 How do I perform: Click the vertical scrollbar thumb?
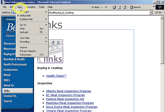tap(162, 41)
